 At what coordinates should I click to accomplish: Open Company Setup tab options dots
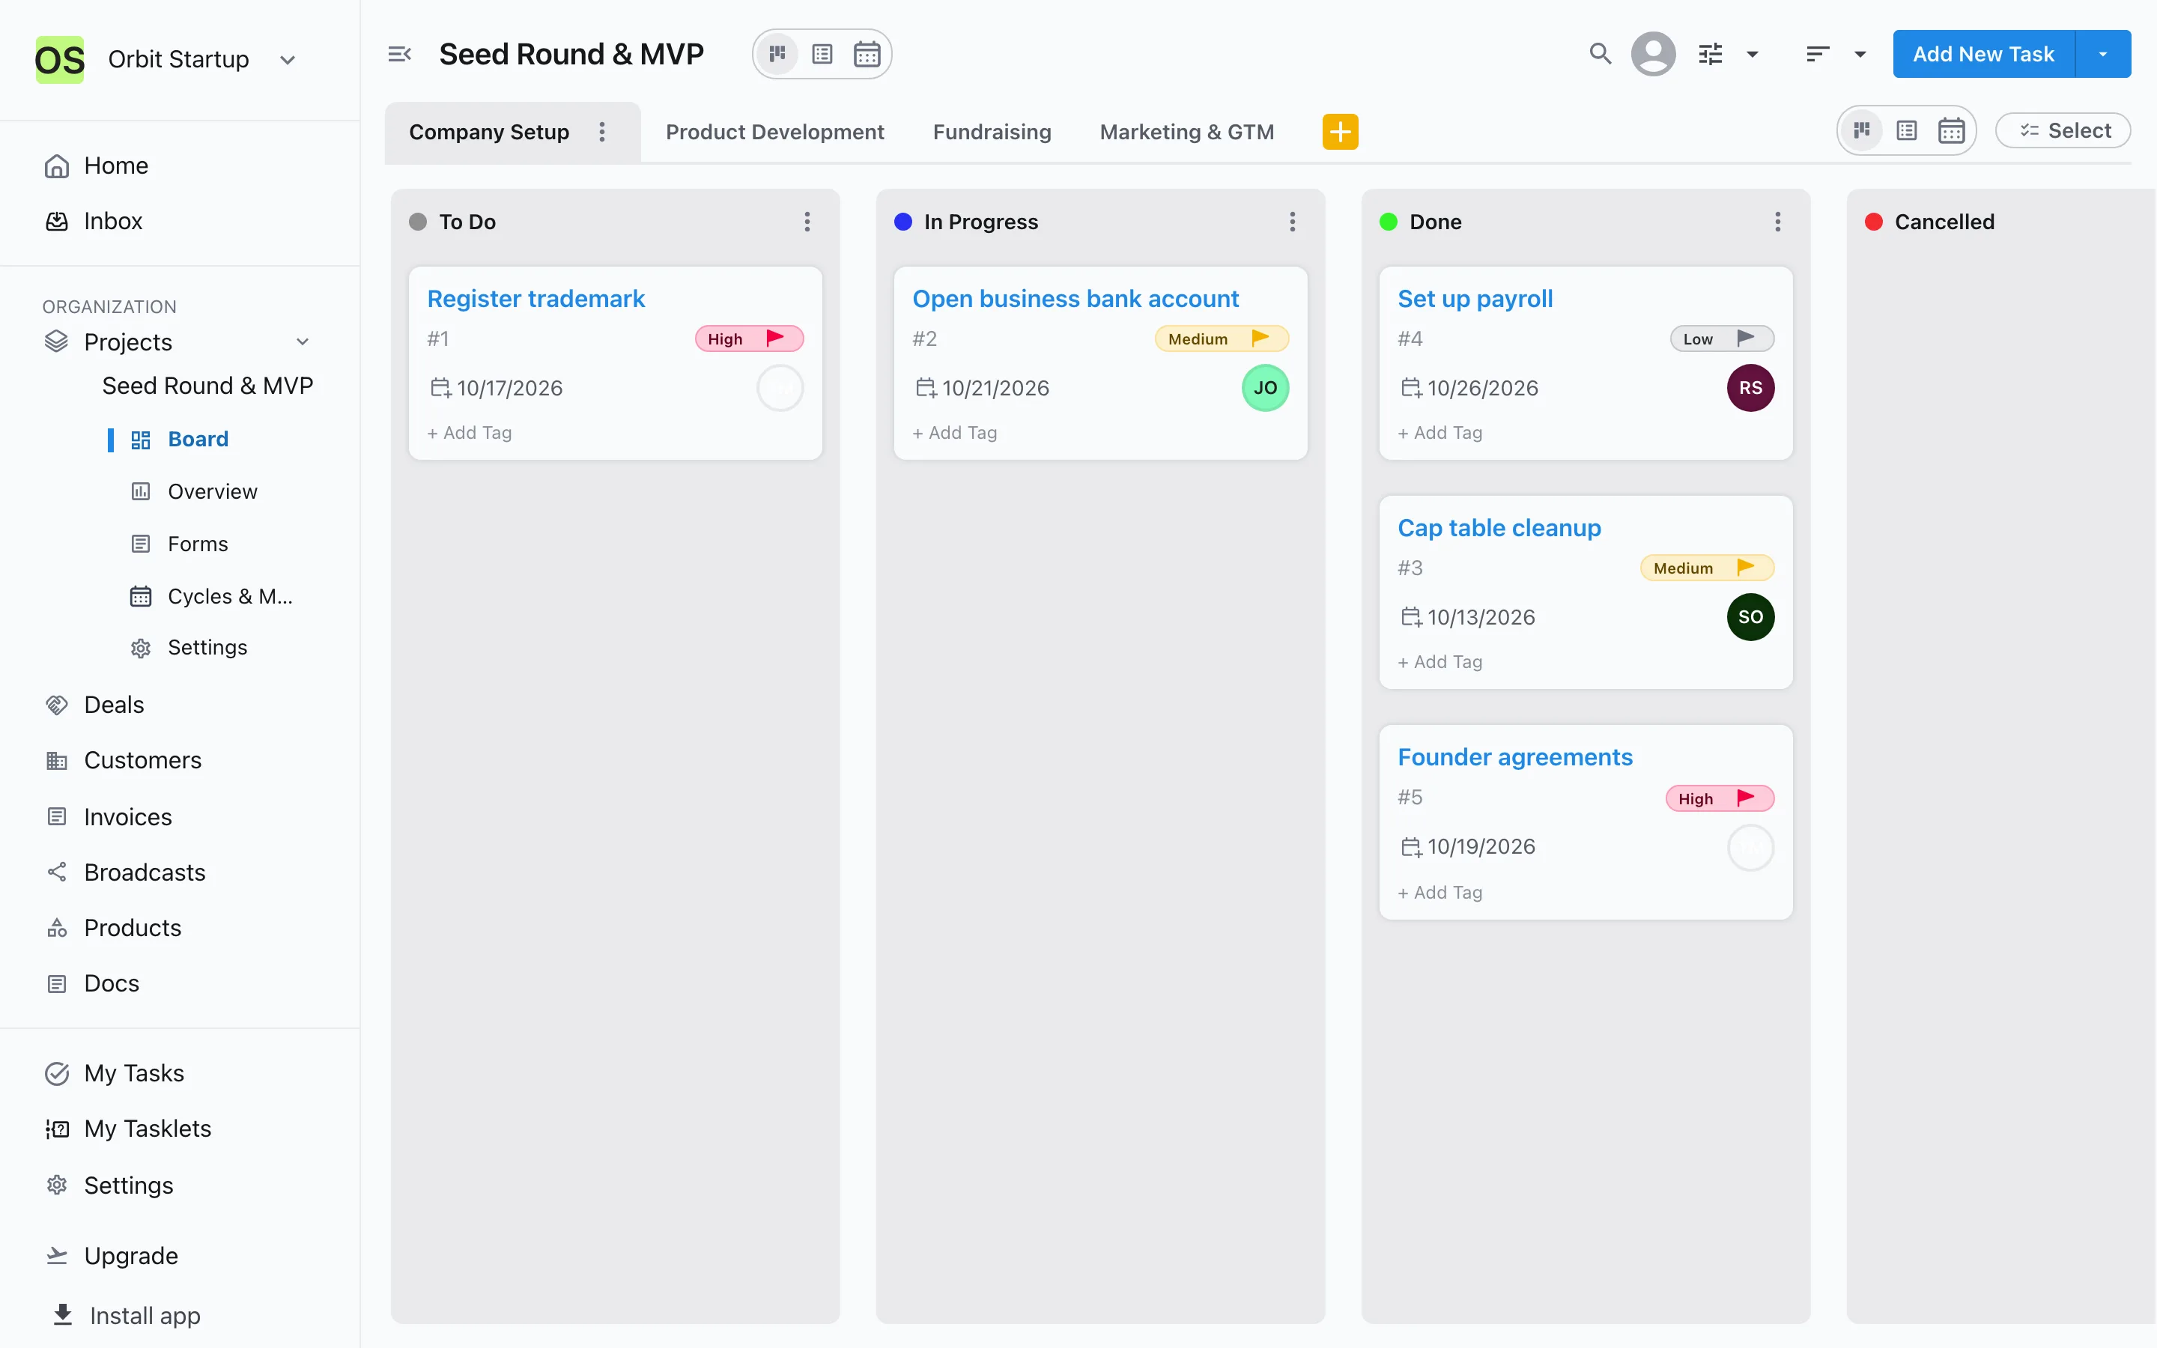[x=601, y=132]
